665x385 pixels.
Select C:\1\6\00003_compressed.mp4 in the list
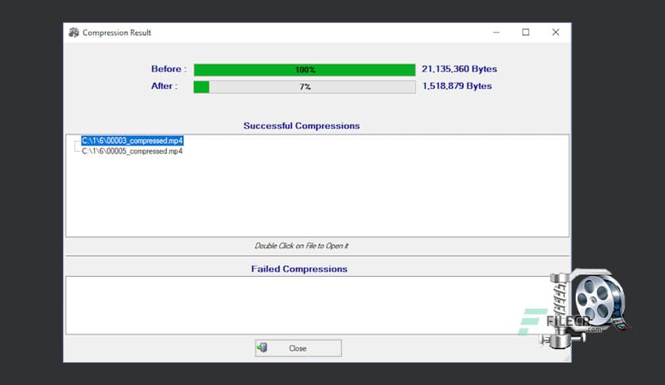[132, 141]
